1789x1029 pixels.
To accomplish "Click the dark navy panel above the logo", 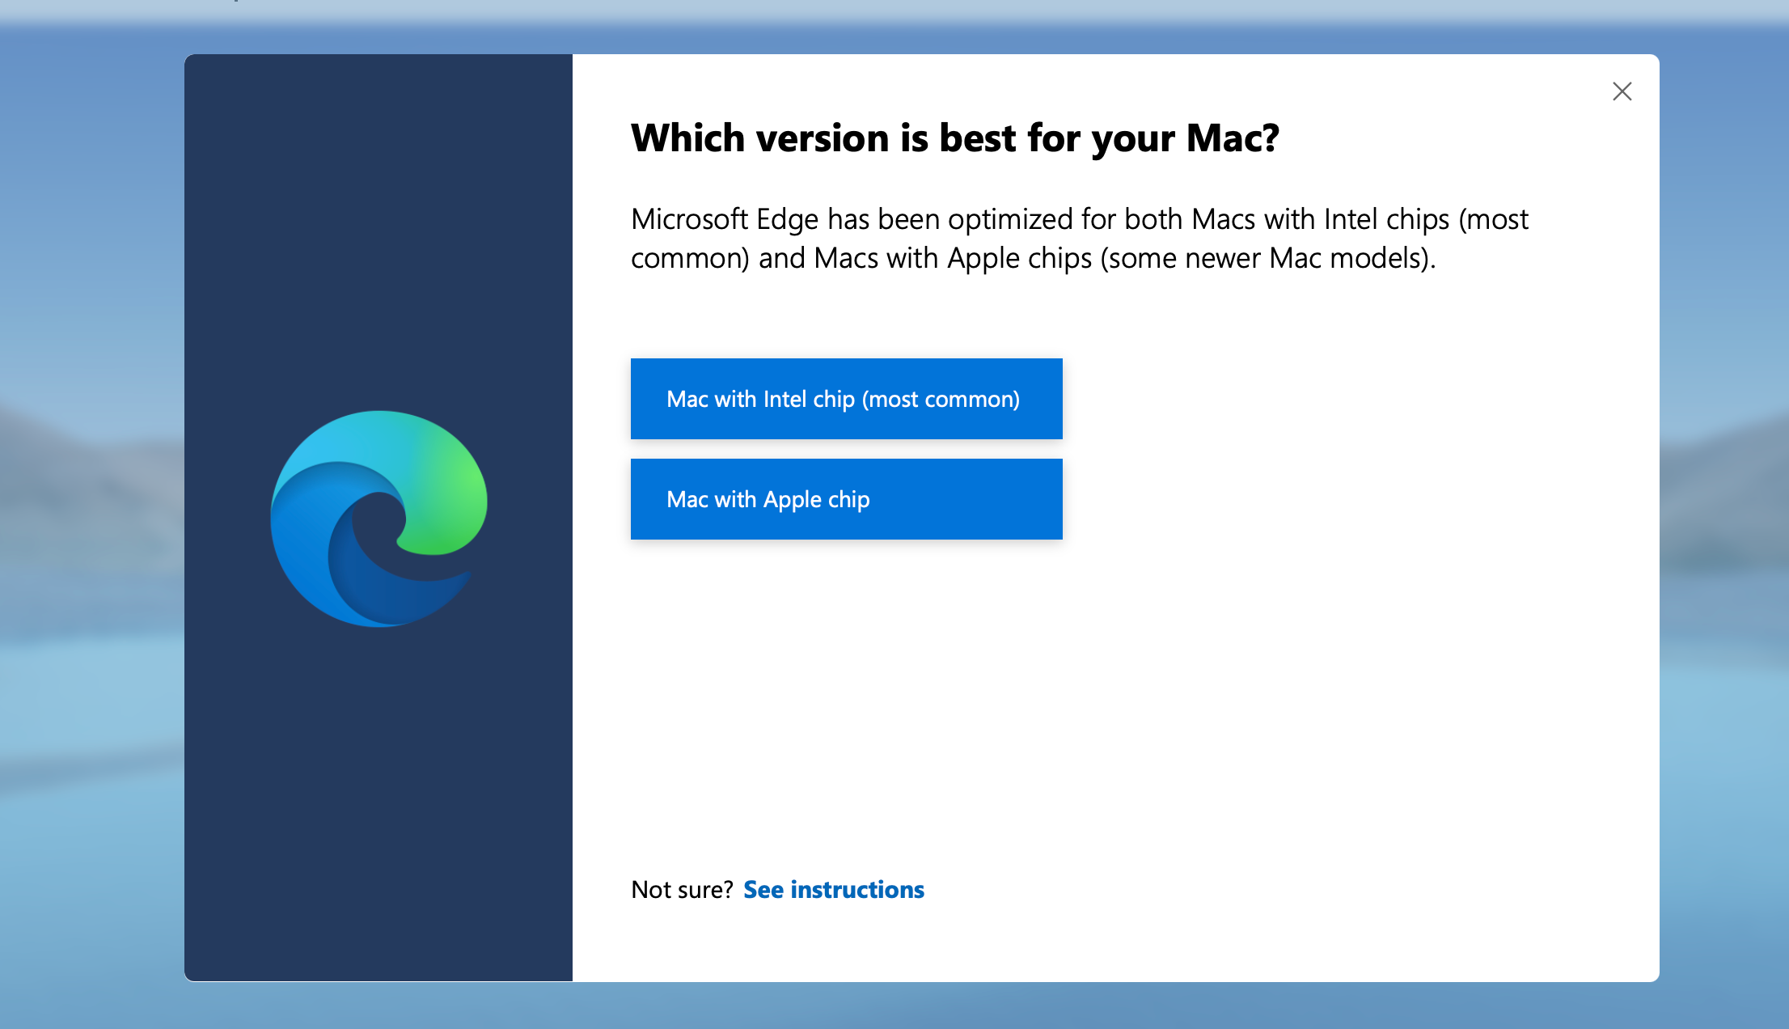I will (x=379, y=227).
